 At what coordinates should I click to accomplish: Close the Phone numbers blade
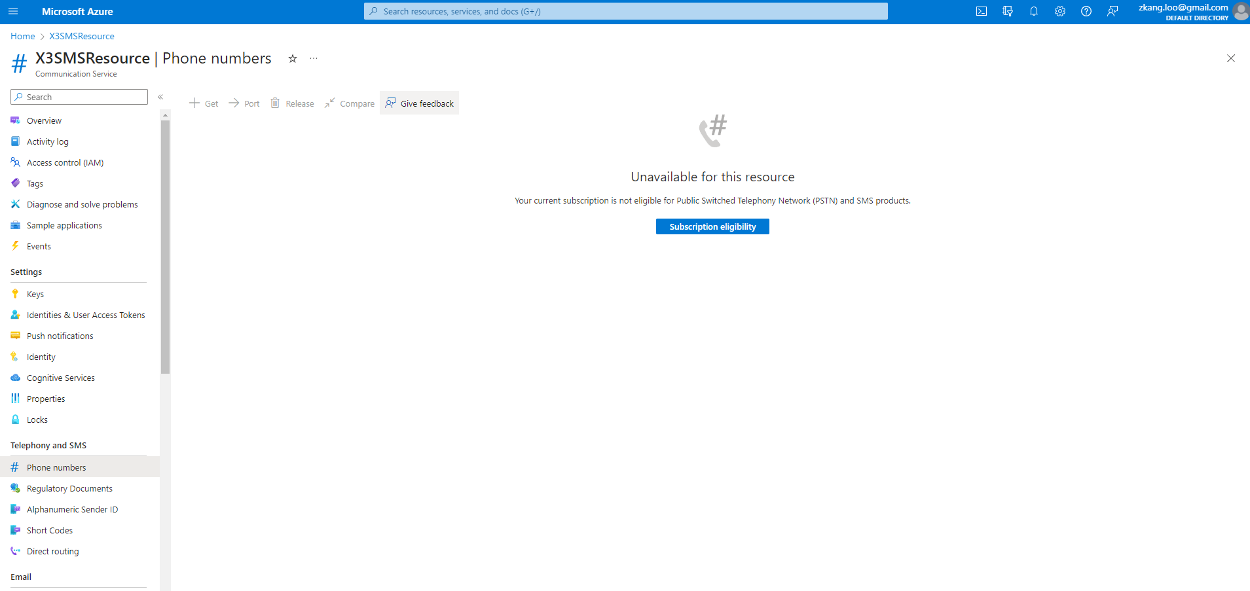tap(1231, 58)
